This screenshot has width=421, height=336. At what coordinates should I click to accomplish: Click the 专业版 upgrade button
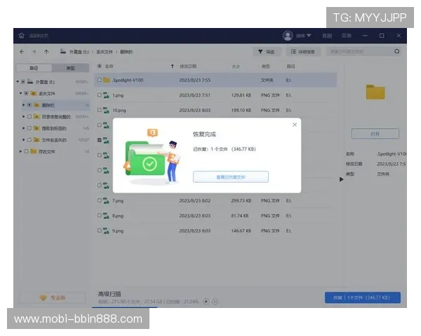click(x=53, y=297)
